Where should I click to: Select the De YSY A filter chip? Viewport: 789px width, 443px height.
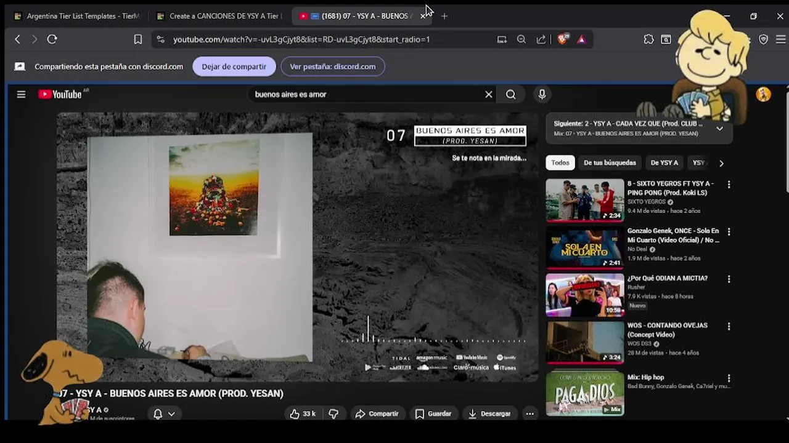coord(664,163)
